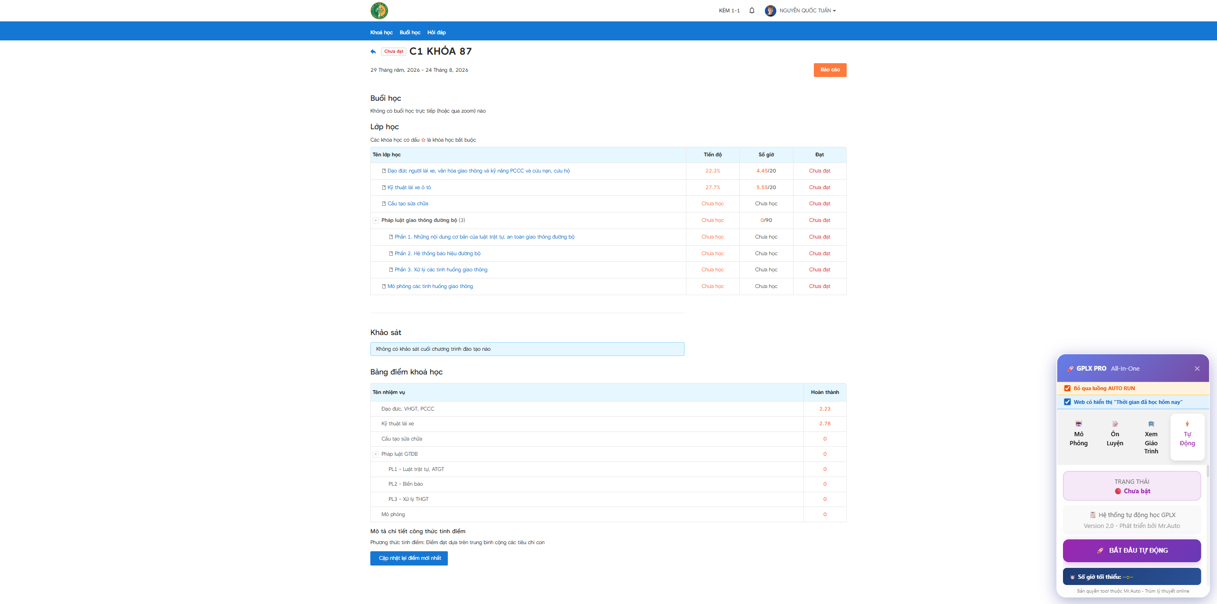1217x604 pixels.
Task: Click document icon beside Phần 1 row
Action: 391,237
